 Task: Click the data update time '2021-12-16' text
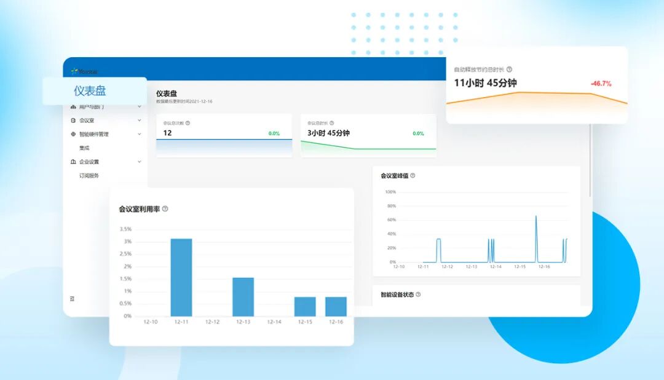pyautogui.click(x=201, y=101)
